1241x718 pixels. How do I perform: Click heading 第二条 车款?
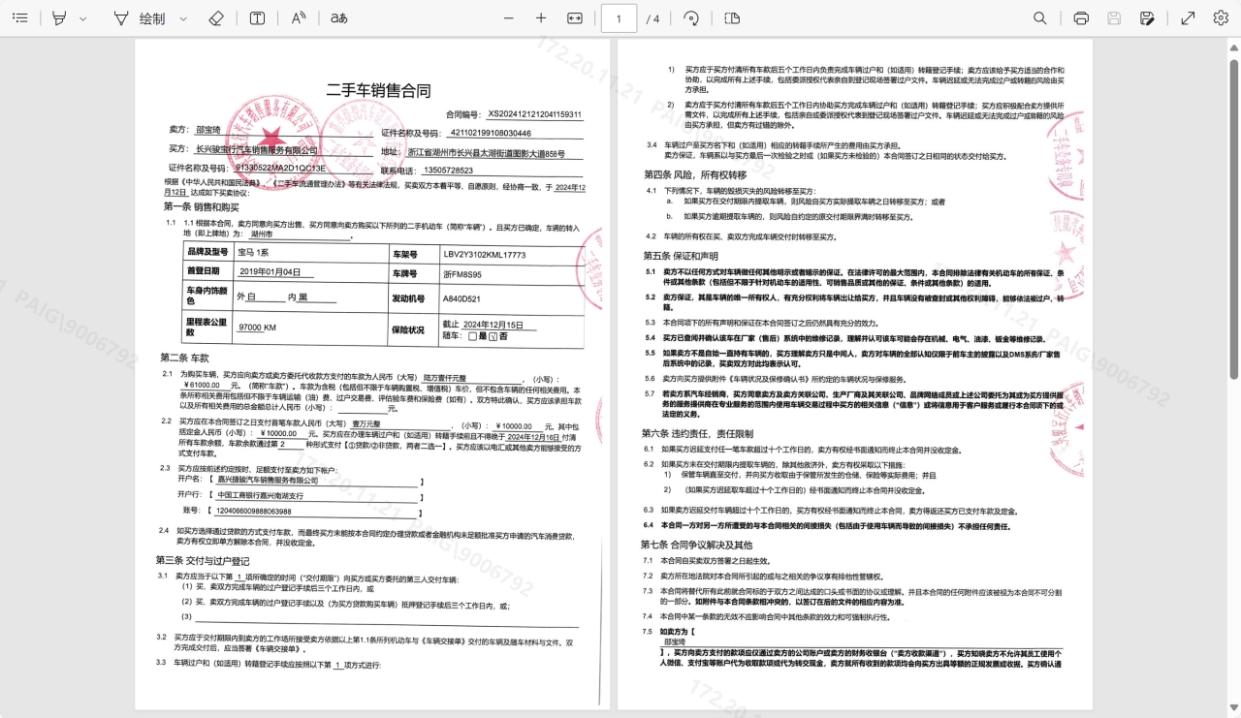184,358
